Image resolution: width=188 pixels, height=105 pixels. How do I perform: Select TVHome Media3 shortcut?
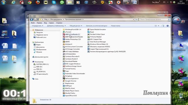click(95, 37)
